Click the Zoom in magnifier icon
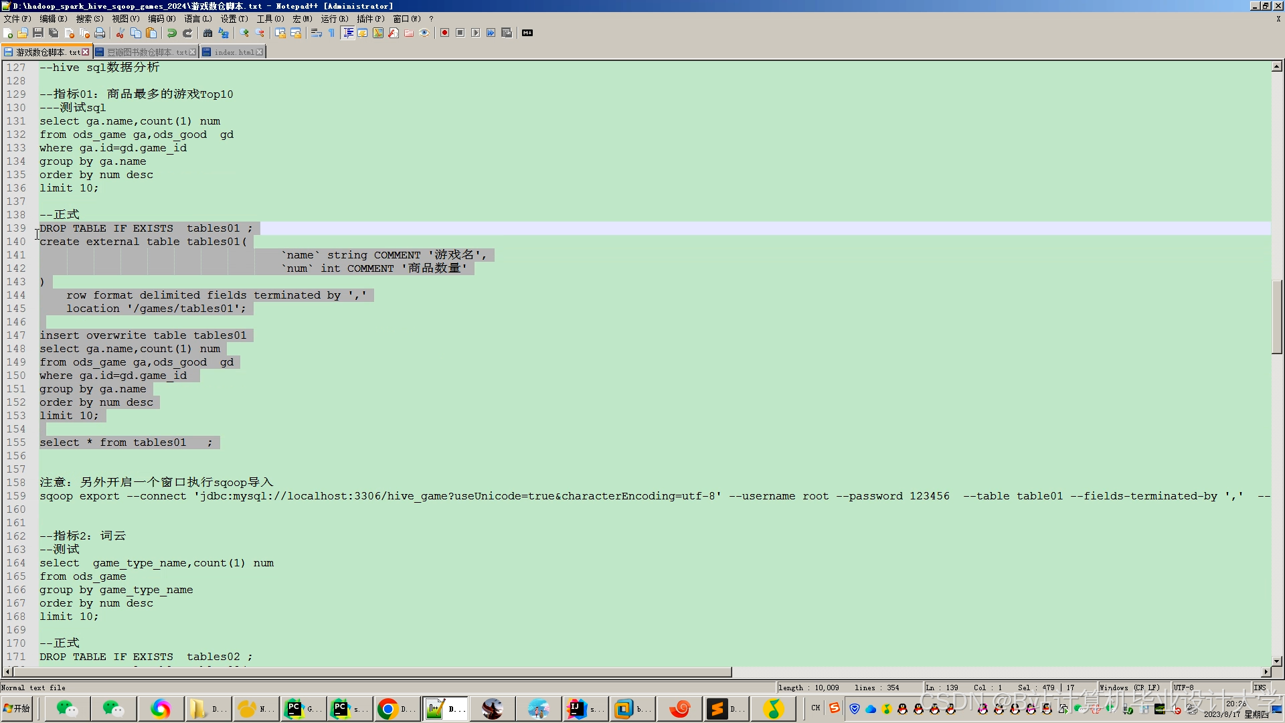Image resolution: width=1285 pixels, height=723 pixels. pyautogui.click(x=244, y=33)
